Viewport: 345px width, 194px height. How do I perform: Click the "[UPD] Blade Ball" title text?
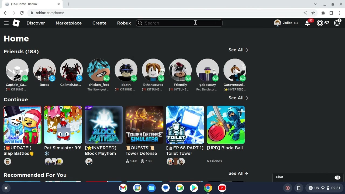point(225,148)
